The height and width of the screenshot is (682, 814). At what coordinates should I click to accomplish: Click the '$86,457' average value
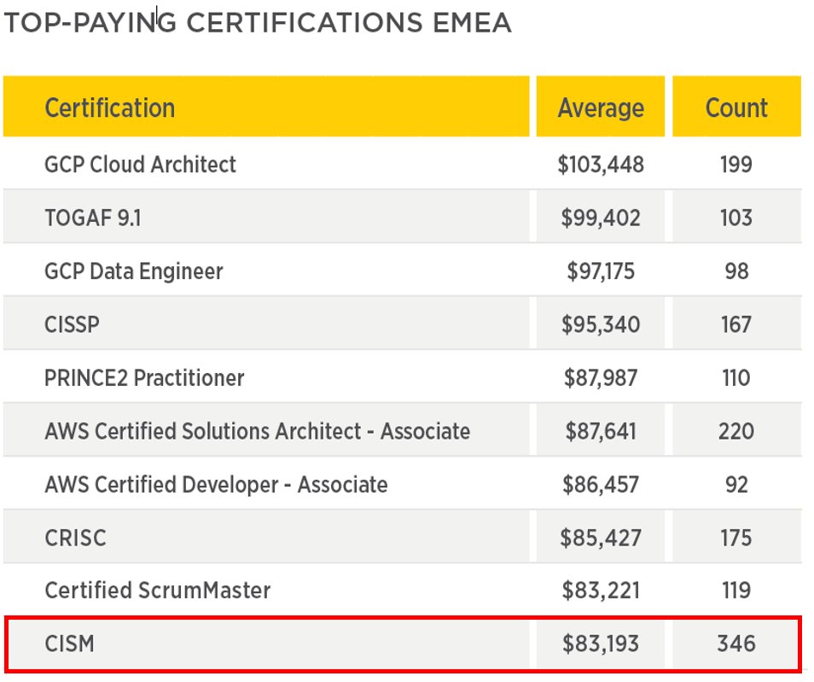tap(601, 485)
